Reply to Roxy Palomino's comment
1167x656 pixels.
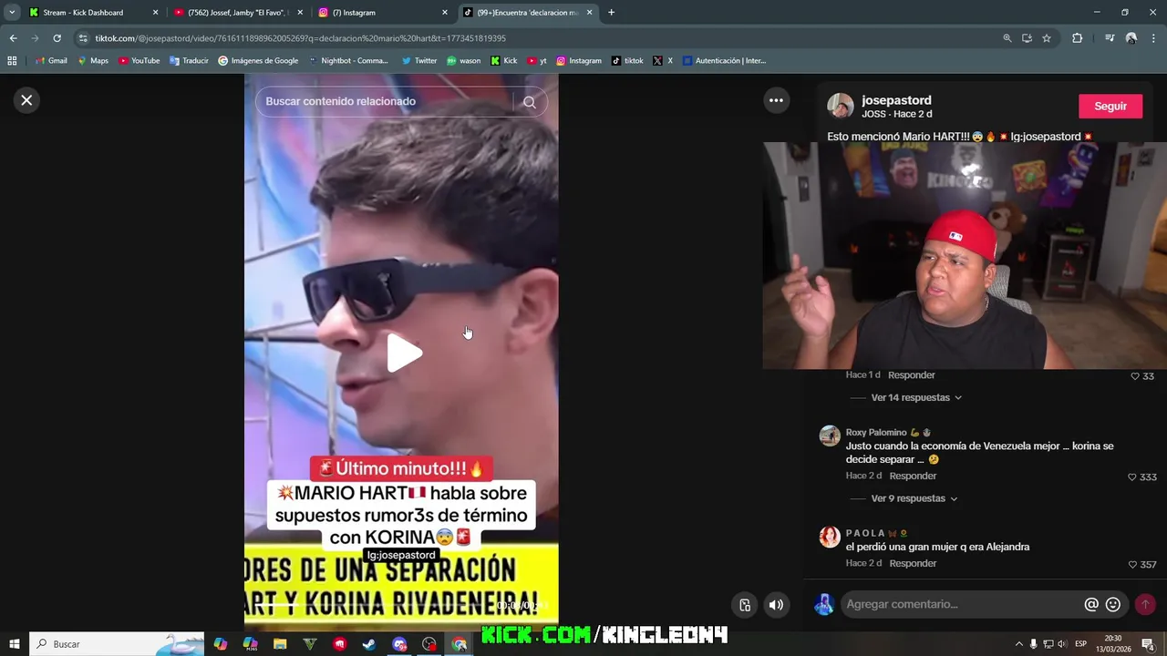(x=913, y=476)
